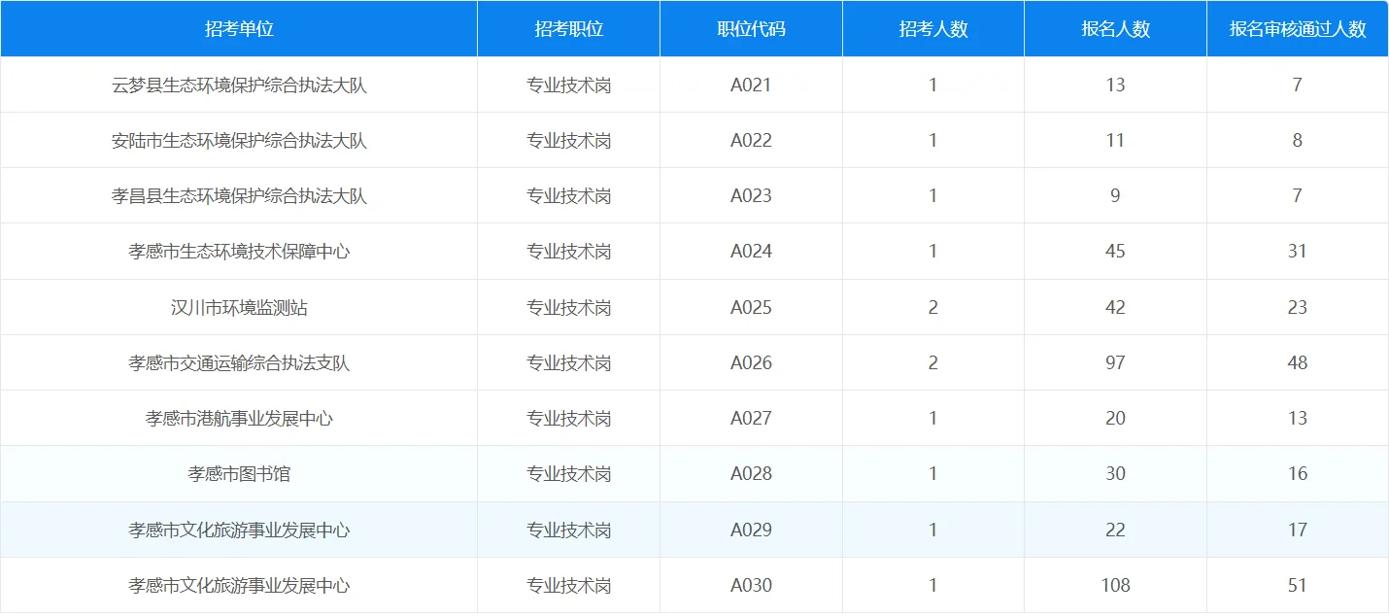Click position code A026

751,362
